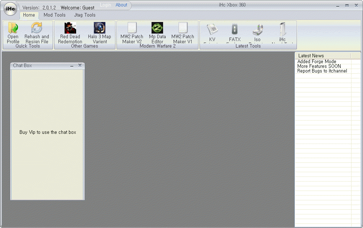Click the Login link
This screenshot has width=363, height=228.
pyautogui.click(x=105, y=5)
